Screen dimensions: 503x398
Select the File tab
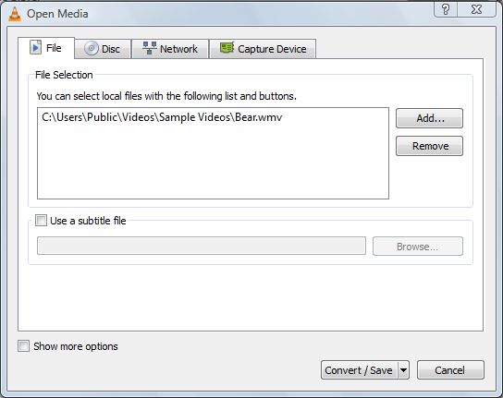46,48
